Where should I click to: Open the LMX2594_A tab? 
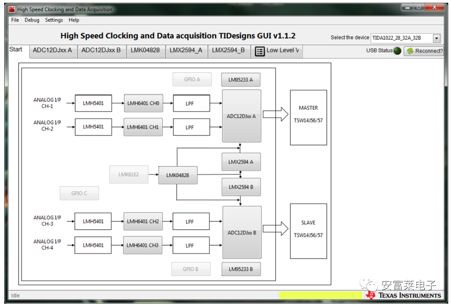click(186, 50)
